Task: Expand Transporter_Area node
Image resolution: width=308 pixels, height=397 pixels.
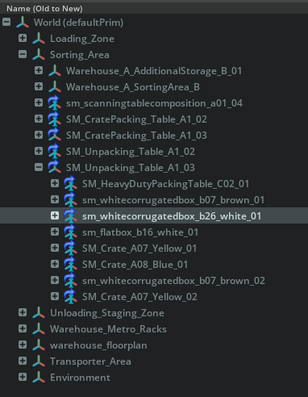Action: pos(23,361)
